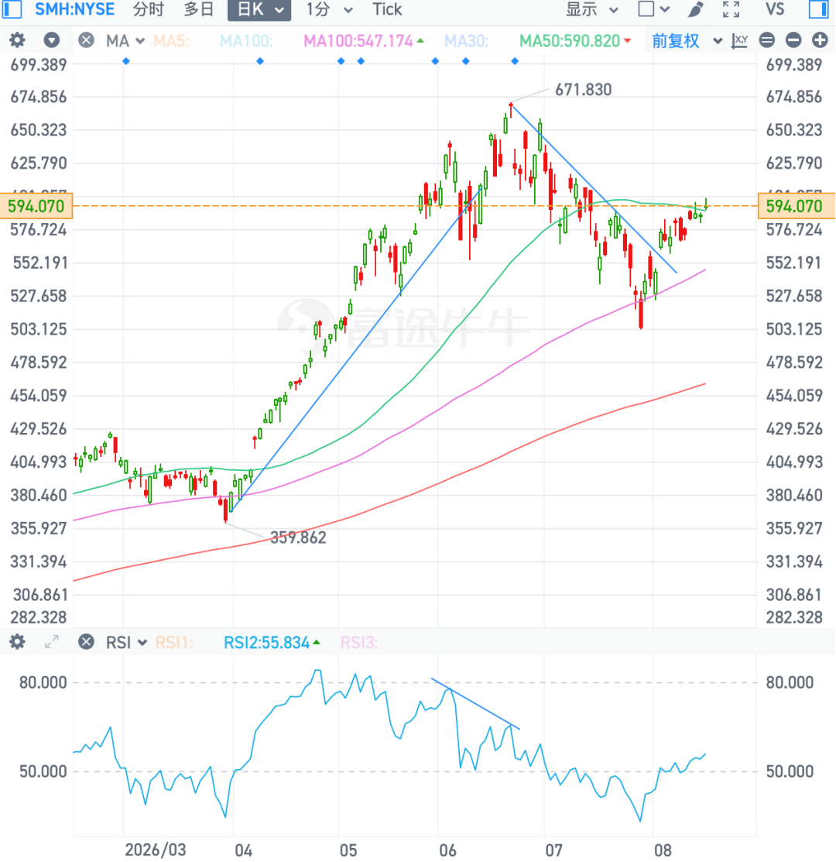836x862 pixels.
Task: Click the 671.830 high price label
Action: [x=583, y=90]
